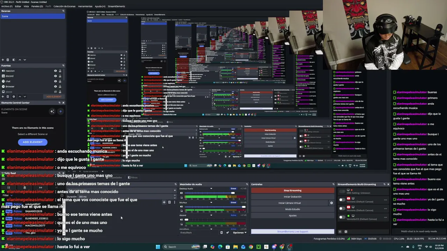Hide the reaccion source

point(55,71)
